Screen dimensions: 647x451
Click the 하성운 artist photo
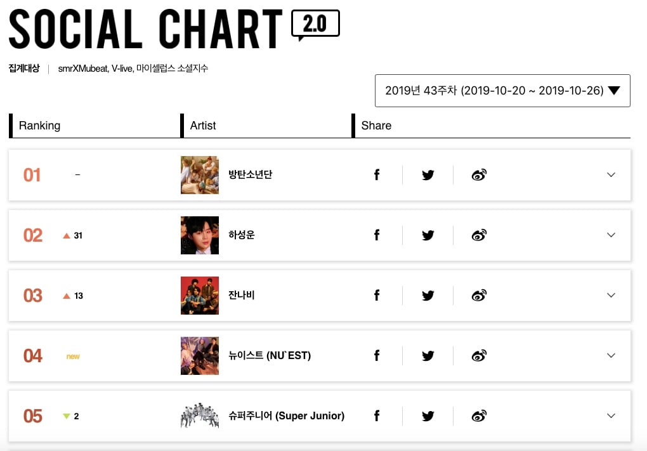tap(199, 235)
